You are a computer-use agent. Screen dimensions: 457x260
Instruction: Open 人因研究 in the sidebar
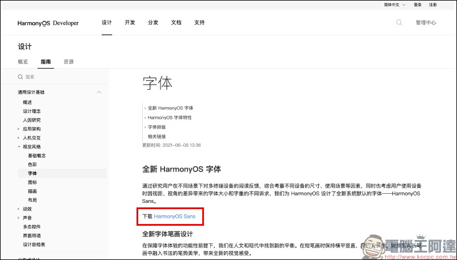32,120
